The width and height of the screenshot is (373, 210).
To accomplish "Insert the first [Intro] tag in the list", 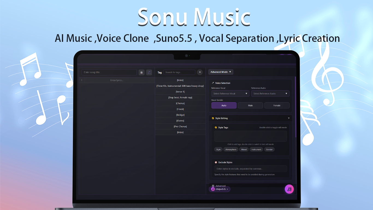I will pyautogui.click(x=180, y=80).
